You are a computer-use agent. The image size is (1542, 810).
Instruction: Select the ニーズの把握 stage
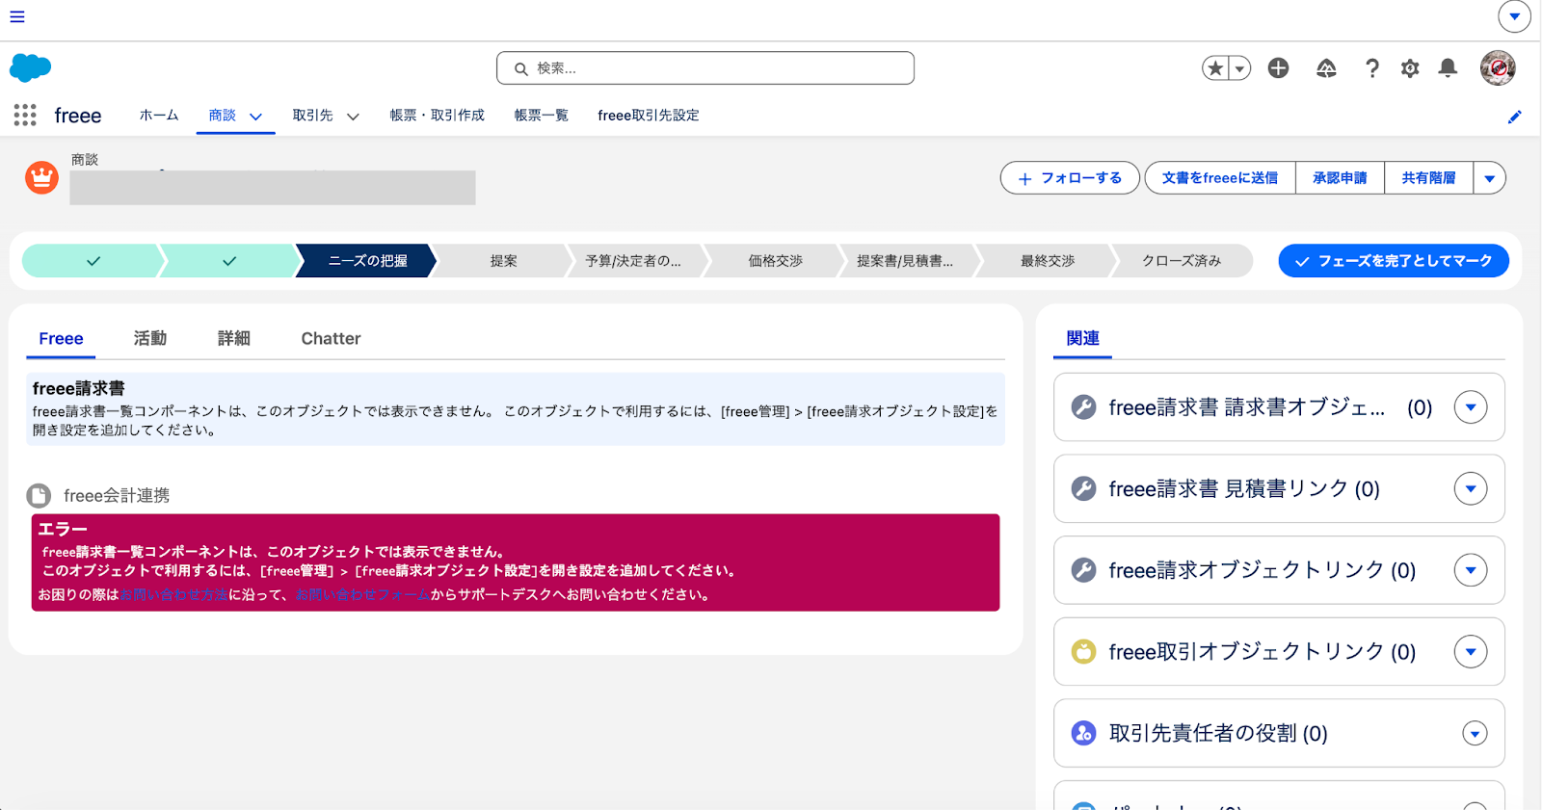click(x=367, y=261)
